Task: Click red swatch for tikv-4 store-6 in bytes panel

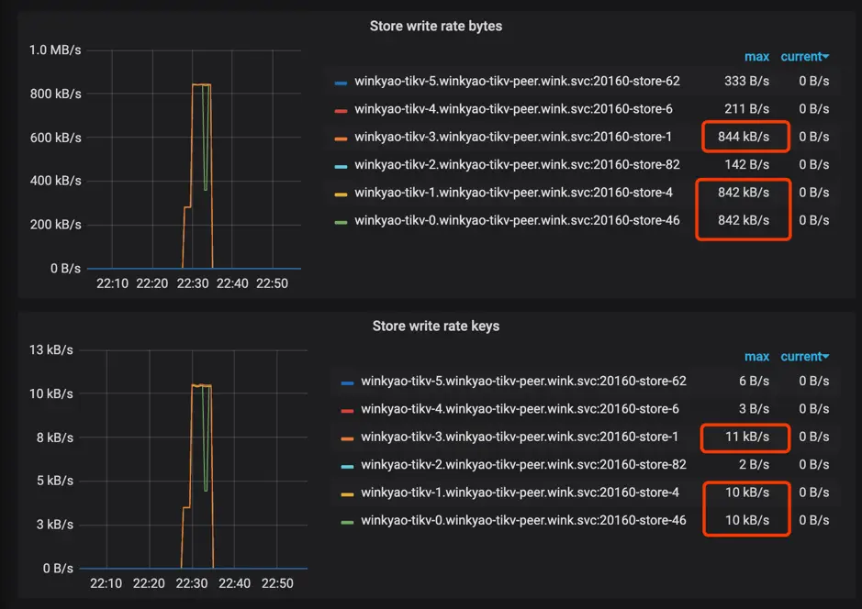Action: 341,110
